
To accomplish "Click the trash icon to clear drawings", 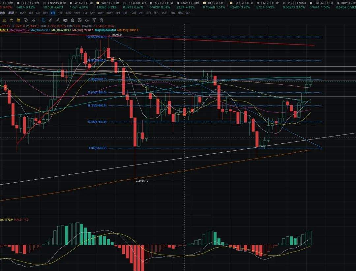I will pos(101,20).
